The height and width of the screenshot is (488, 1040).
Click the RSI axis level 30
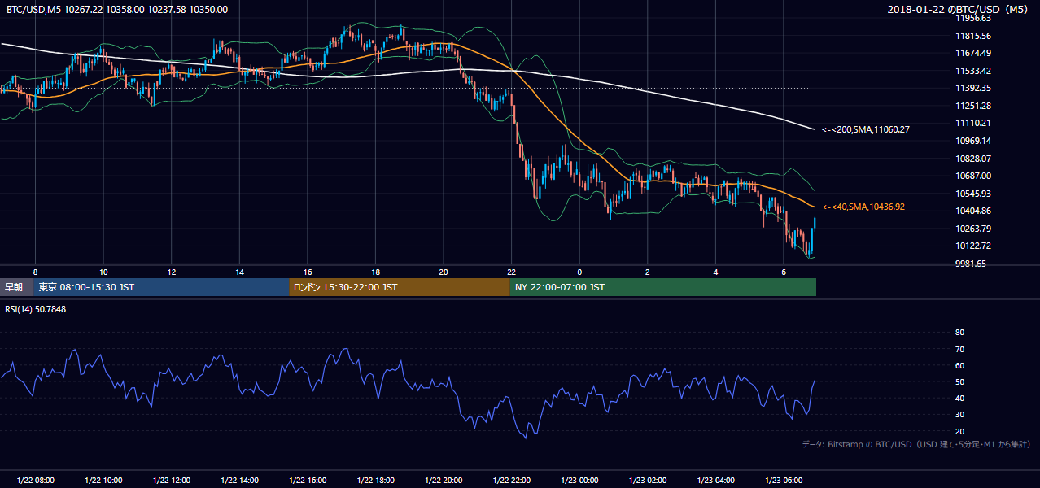coord(960,414)
